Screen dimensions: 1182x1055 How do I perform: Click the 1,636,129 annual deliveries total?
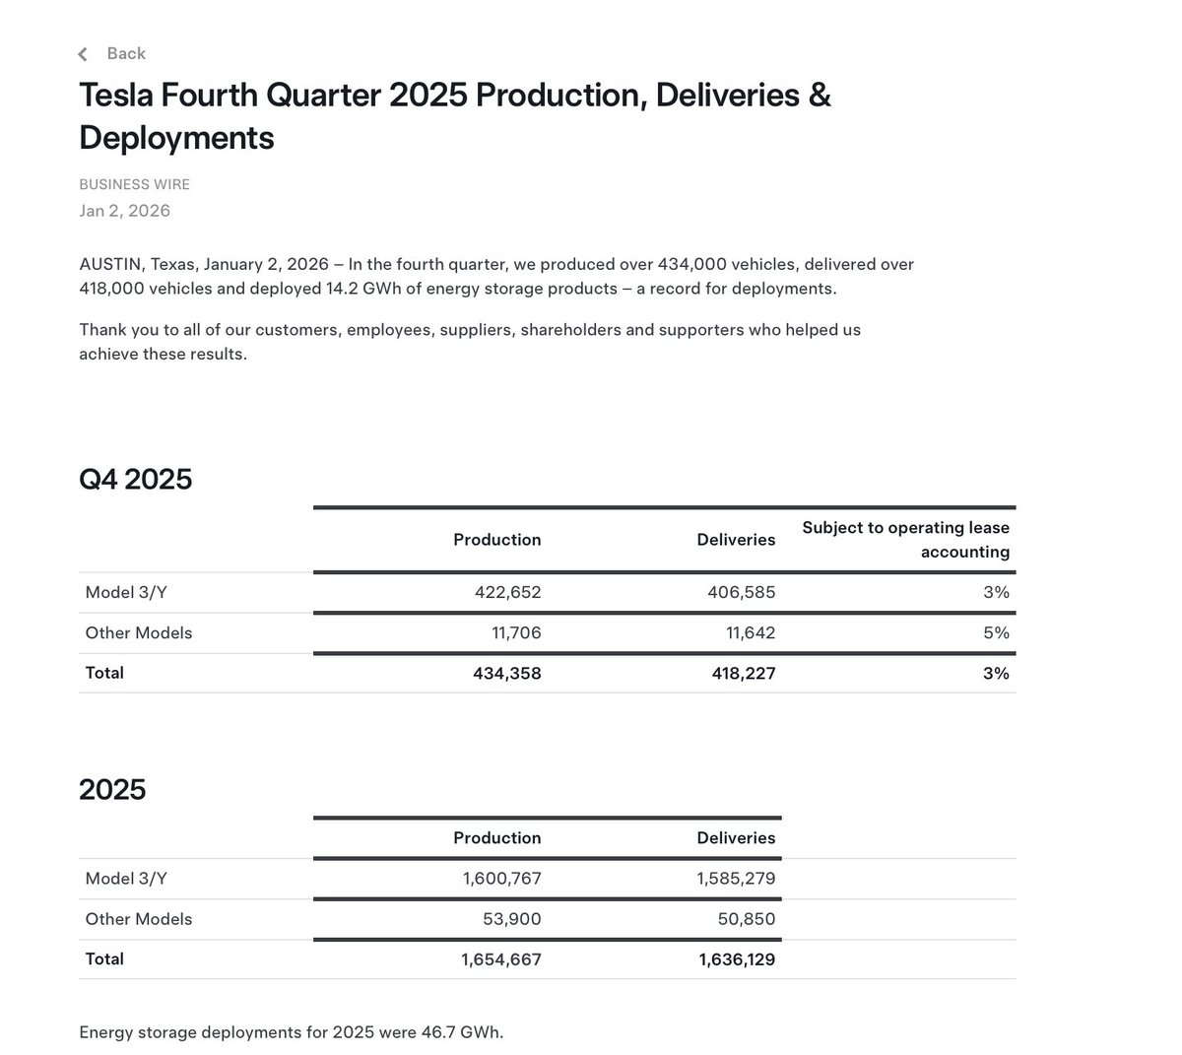tap(737, 958)
